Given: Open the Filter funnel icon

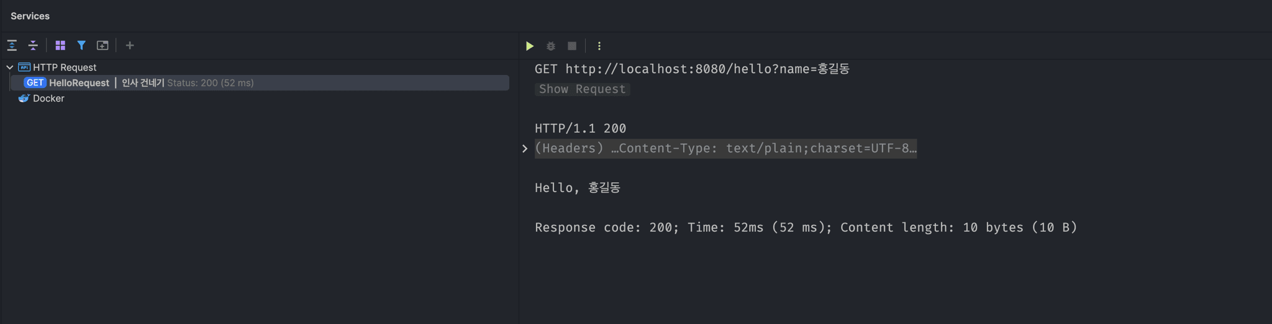Looking at the screenshot, I should [x=81, y=45].
